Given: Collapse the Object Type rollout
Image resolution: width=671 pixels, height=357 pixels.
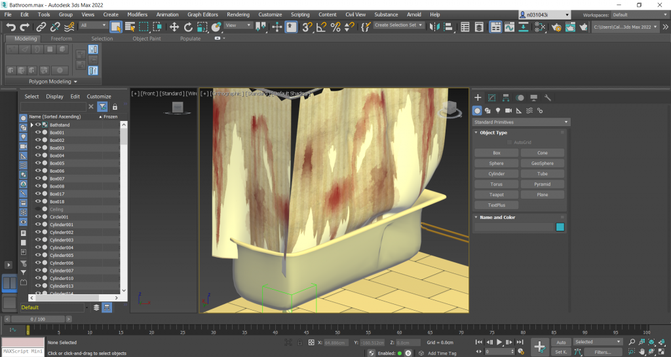Looking at the screenshot, I should point(493,133).
